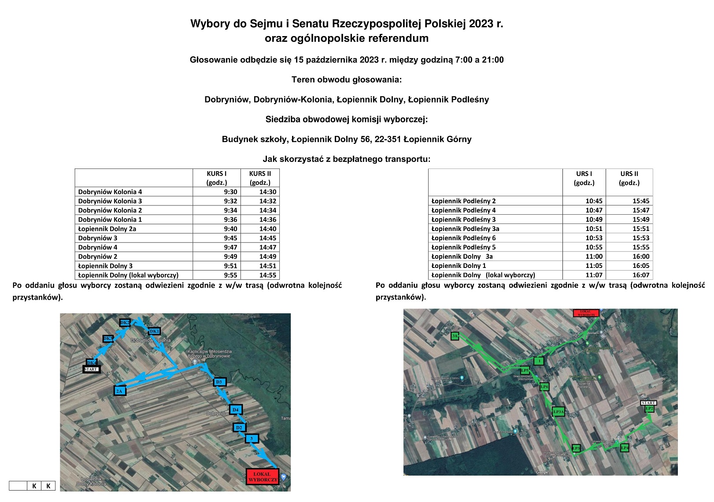
Task: Select the LP5 stop marker
Action: click(525, 370)
